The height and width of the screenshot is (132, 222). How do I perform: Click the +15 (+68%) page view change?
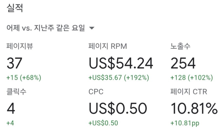[x=24, y=78]
